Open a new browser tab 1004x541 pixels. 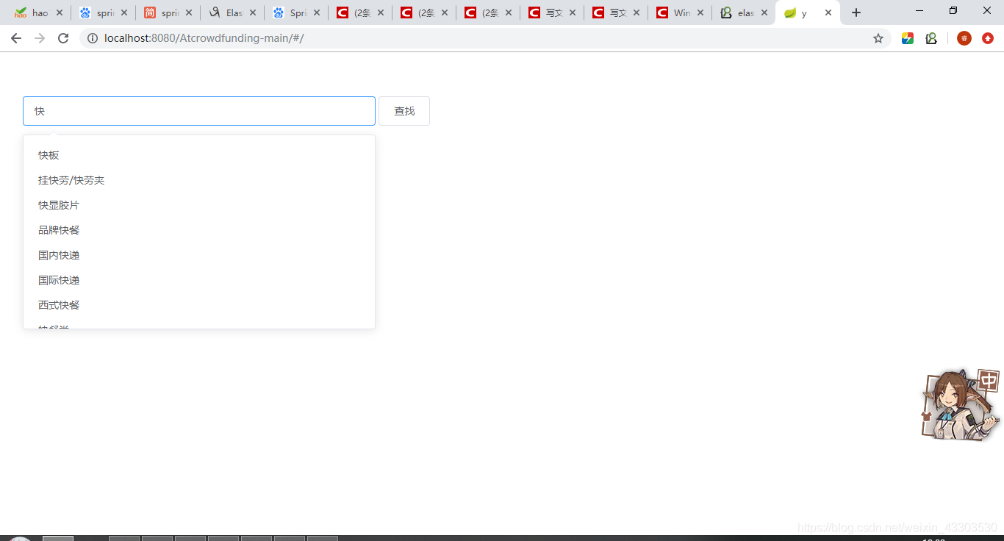point(856,12)
